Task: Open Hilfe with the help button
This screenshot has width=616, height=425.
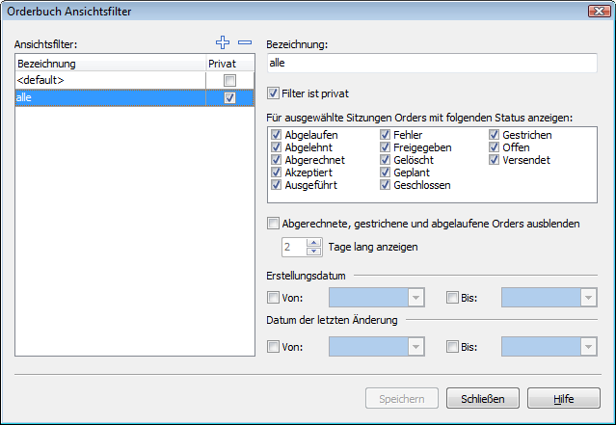Action: point(564,398)
